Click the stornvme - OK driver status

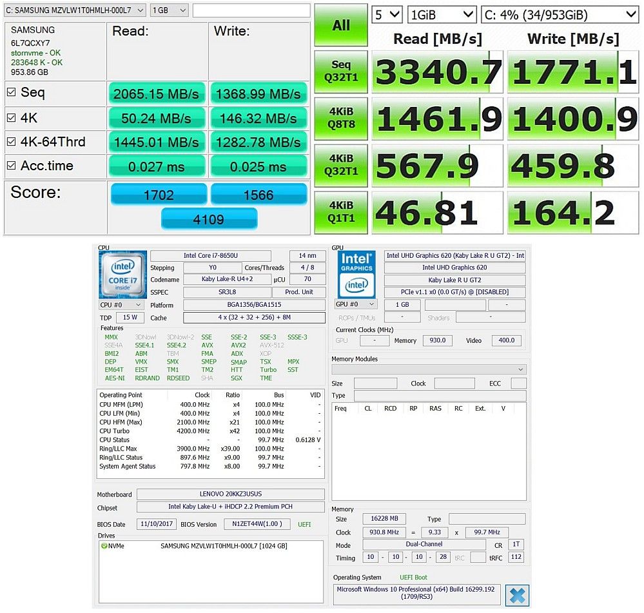point(35,53)
